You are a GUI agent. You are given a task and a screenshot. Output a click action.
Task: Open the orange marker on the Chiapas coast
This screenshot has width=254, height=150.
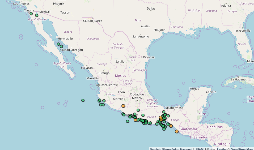point(171,126)
